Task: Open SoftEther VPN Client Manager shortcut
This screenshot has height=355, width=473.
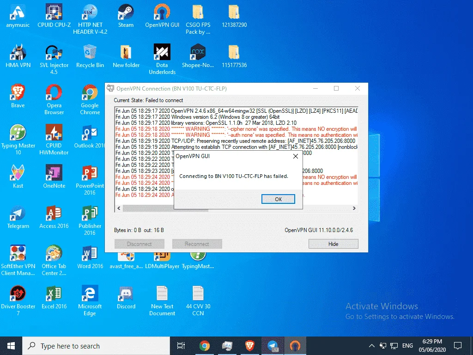Action: click(x=18, y=261)
